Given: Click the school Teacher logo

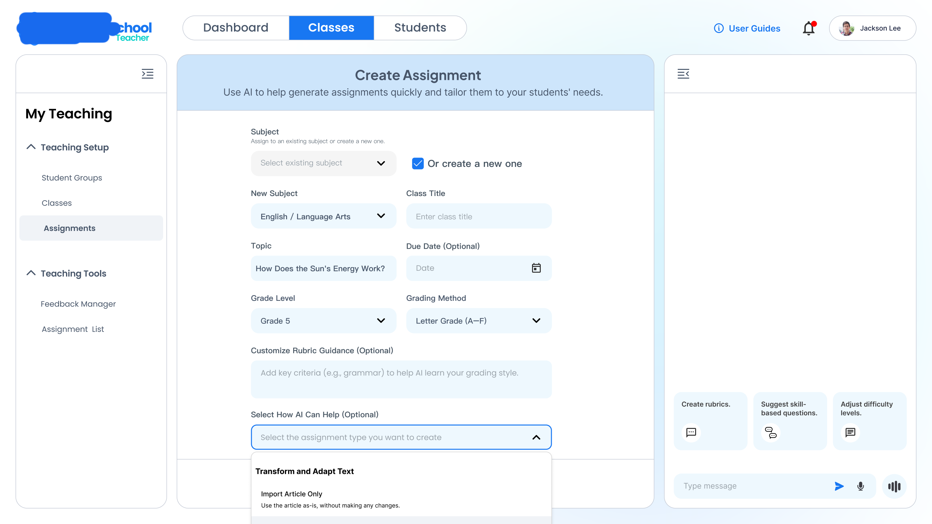Looking at the screenshot, I should click(84, 28).
